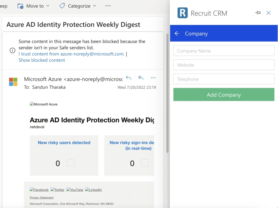
Task: Open LinkedIn via its footer icon
Action: coord(93,189)
